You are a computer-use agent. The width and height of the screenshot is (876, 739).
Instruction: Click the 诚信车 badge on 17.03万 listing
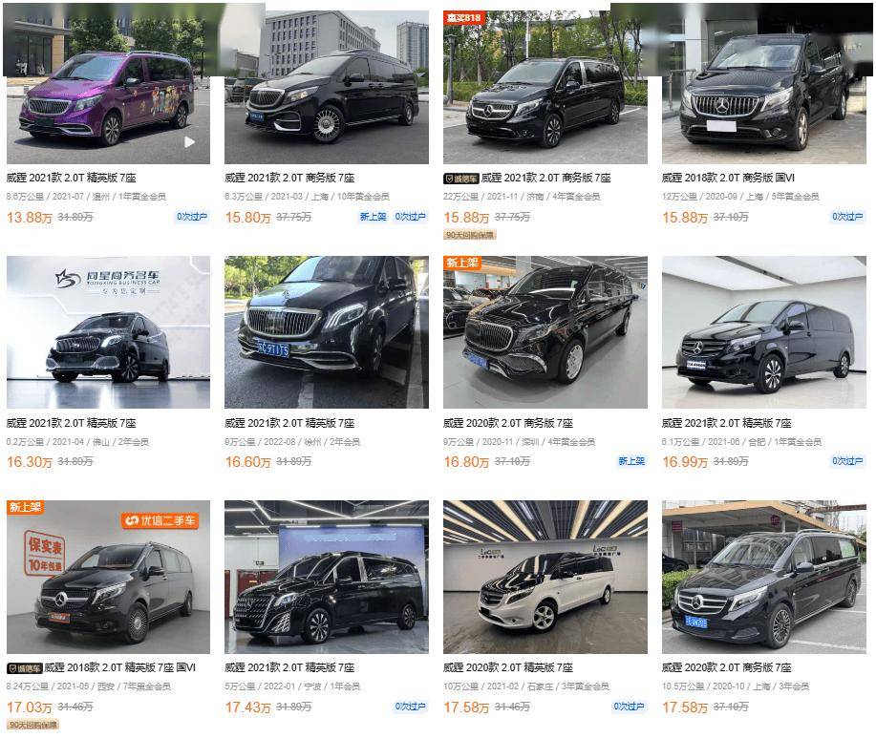coord(25,668)
